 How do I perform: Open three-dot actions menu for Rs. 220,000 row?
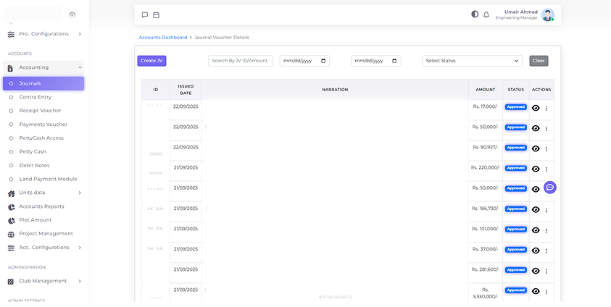[x=546, y=169]
